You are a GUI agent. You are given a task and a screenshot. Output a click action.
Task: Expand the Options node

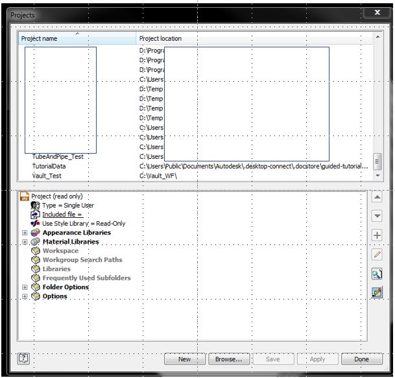pyautogui.click(x=25, y=296)
